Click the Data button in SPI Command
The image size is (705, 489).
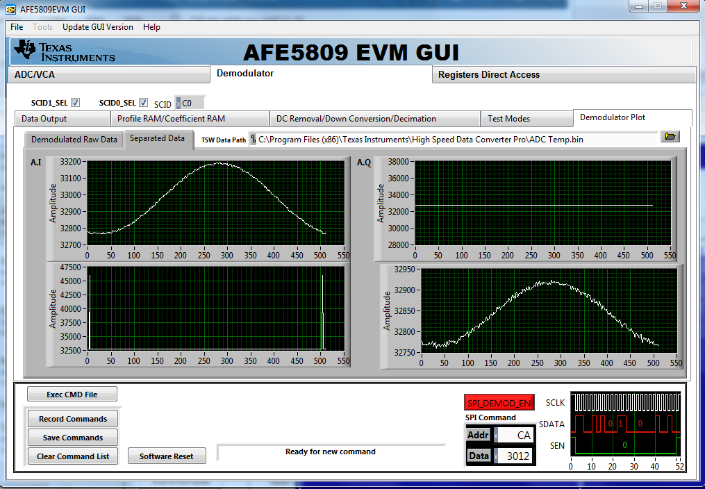(479, 456)
